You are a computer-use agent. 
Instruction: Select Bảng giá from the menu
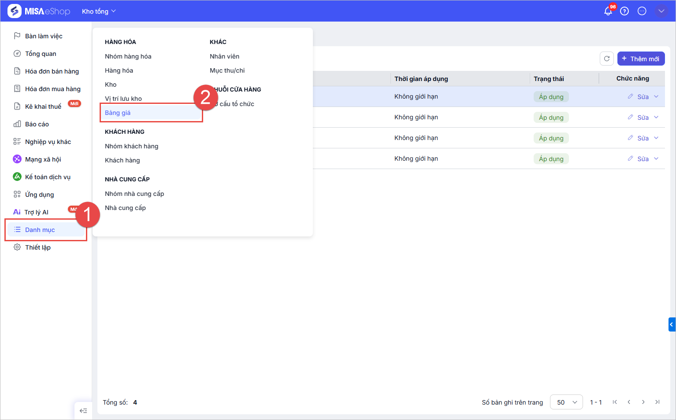point(118,113)
